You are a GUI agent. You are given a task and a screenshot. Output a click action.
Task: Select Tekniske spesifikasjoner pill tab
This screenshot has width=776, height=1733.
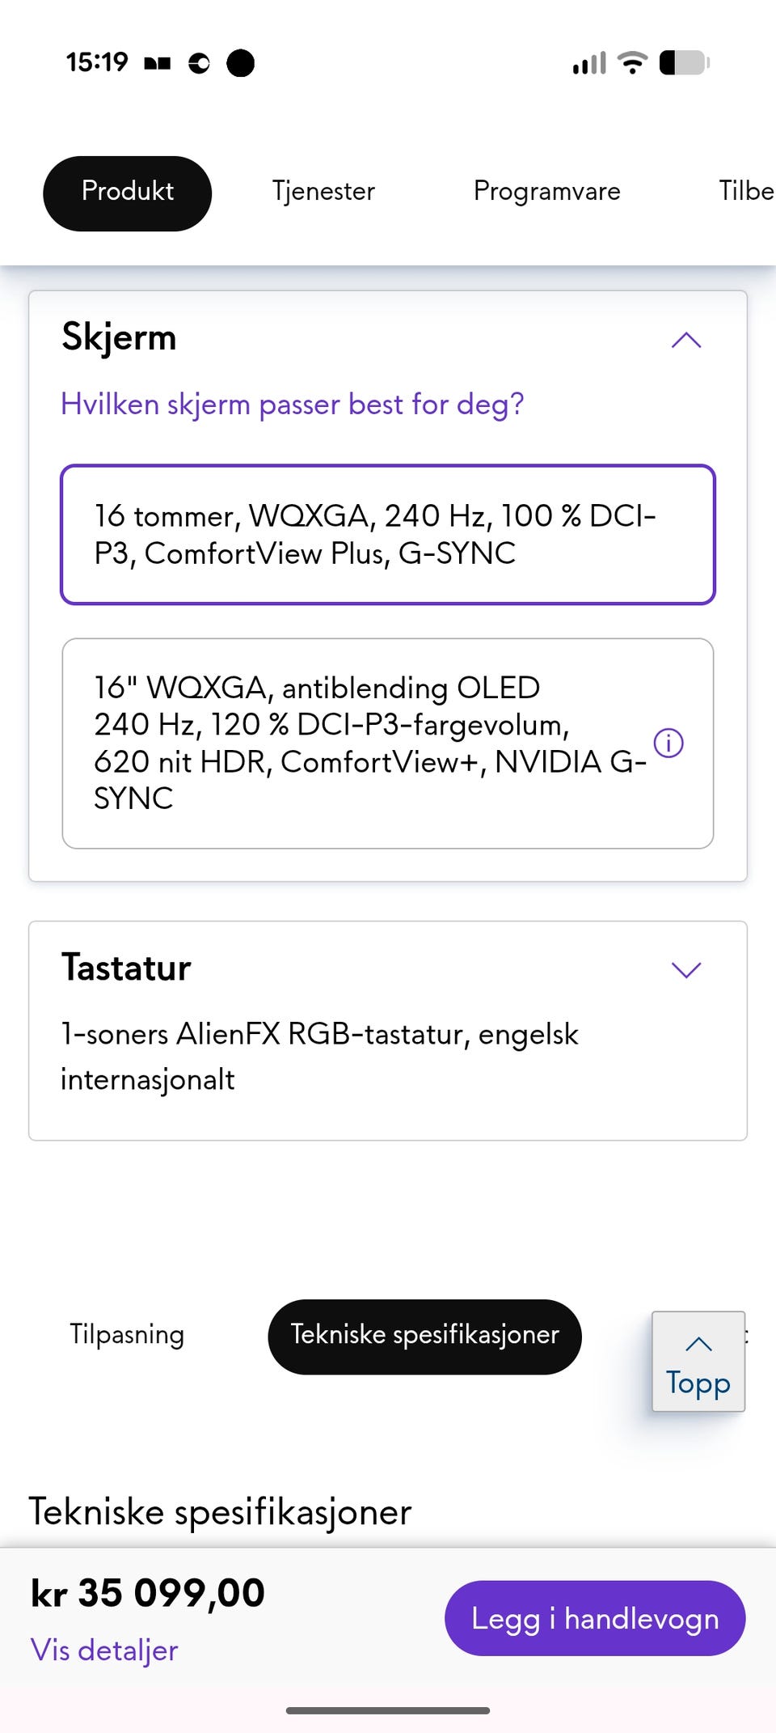424,1336
